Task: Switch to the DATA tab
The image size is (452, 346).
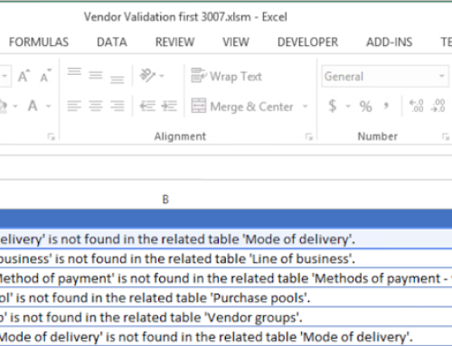Action: point(112,42)
